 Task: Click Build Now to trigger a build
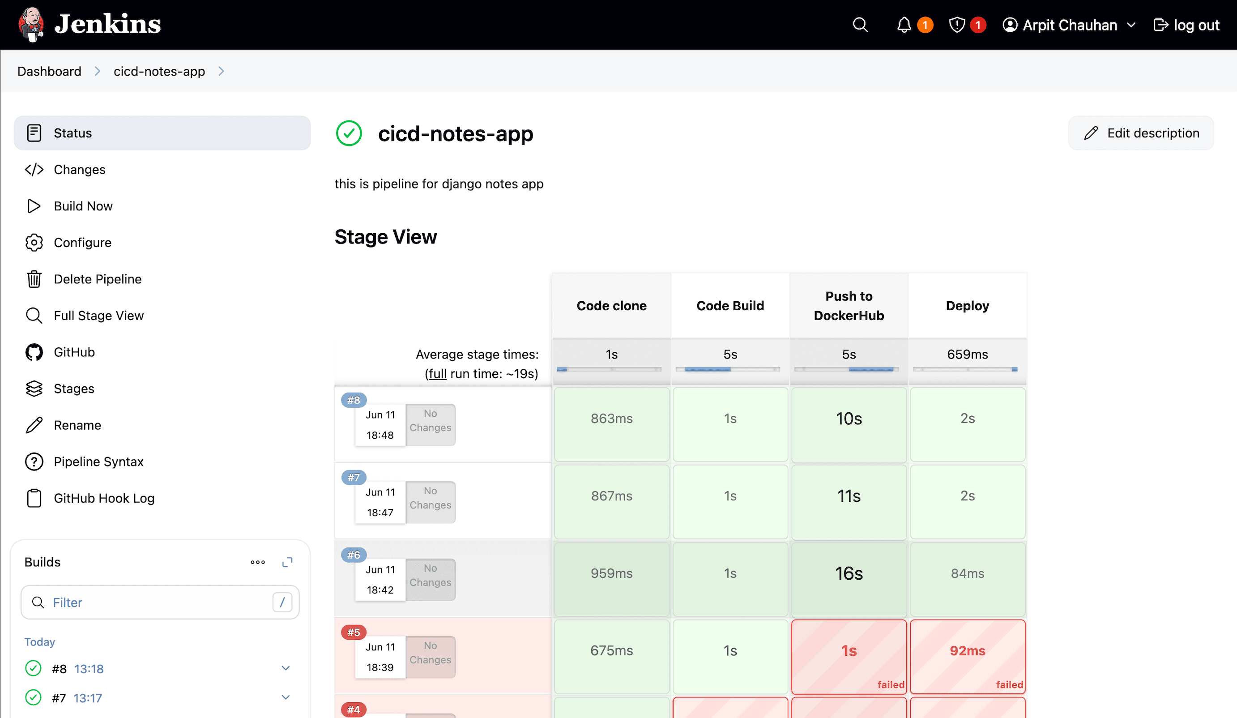(82, 206)
